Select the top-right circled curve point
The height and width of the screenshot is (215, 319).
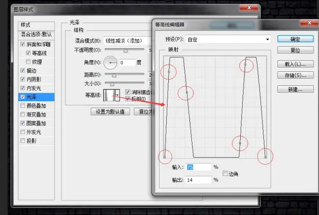246,64
